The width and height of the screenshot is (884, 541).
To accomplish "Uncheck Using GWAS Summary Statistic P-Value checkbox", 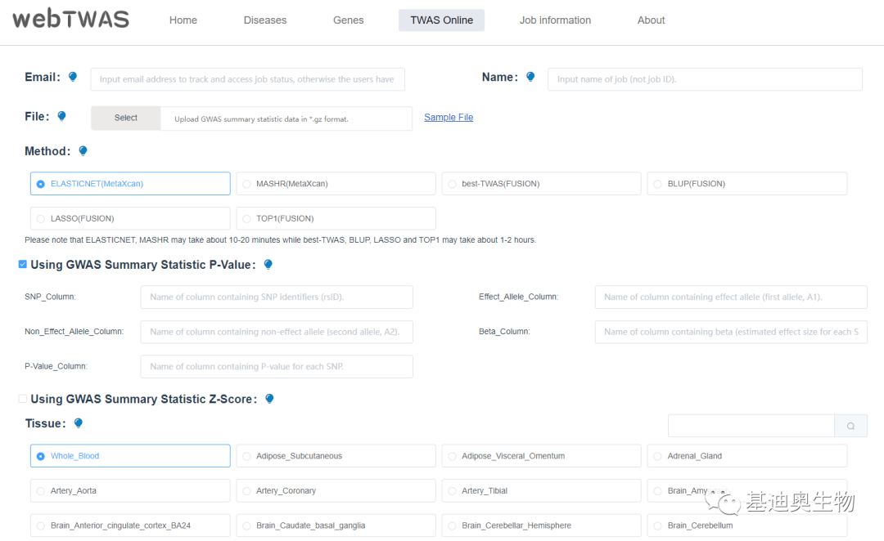I will pos(23,264).
